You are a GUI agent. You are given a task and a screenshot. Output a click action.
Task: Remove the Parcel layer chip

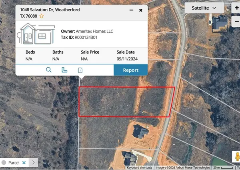coord(24,163)
